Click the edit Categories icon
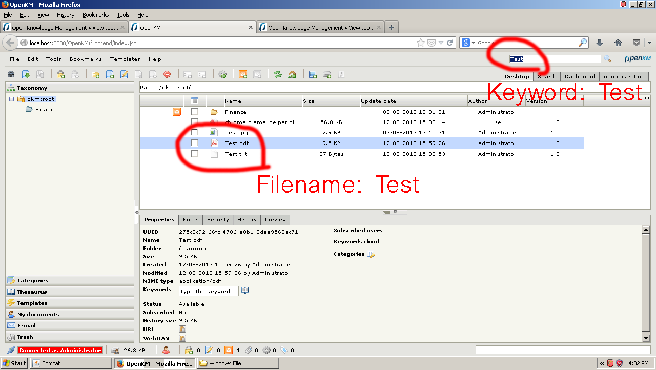 click(x=371, y=254)
